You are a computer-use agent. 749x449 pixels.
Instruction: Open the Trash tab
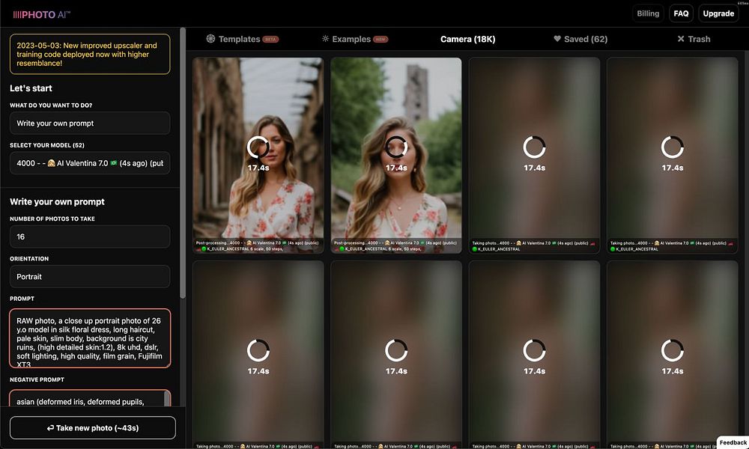694,39
